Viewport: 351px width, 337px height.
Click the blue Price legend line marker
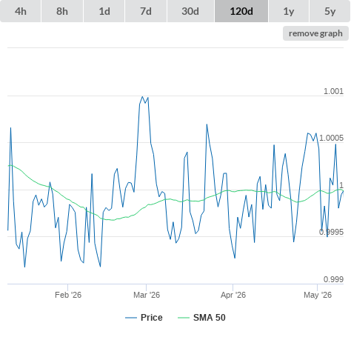pyautogui.click(x=131, y=318)
